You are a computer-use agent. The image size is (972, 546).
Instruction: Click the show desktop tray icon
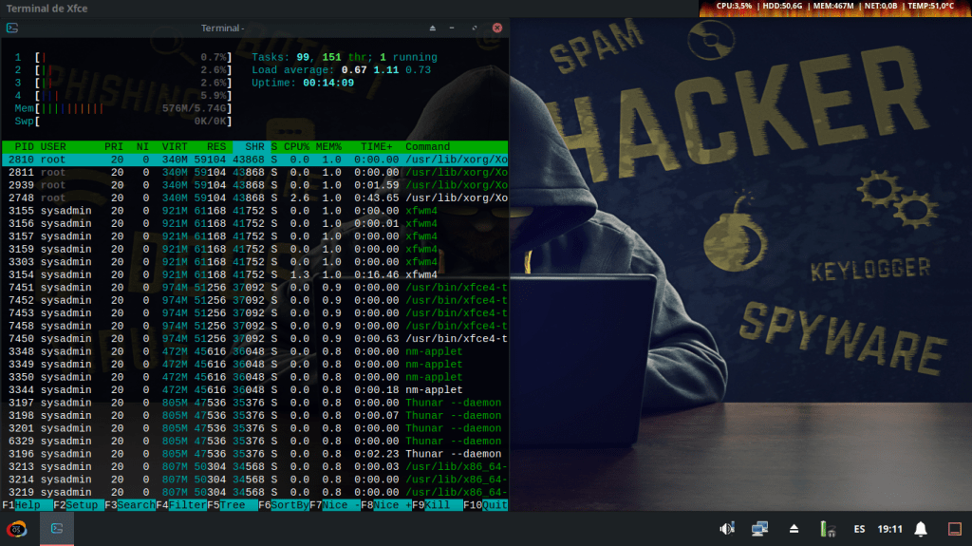click(955, 529)
